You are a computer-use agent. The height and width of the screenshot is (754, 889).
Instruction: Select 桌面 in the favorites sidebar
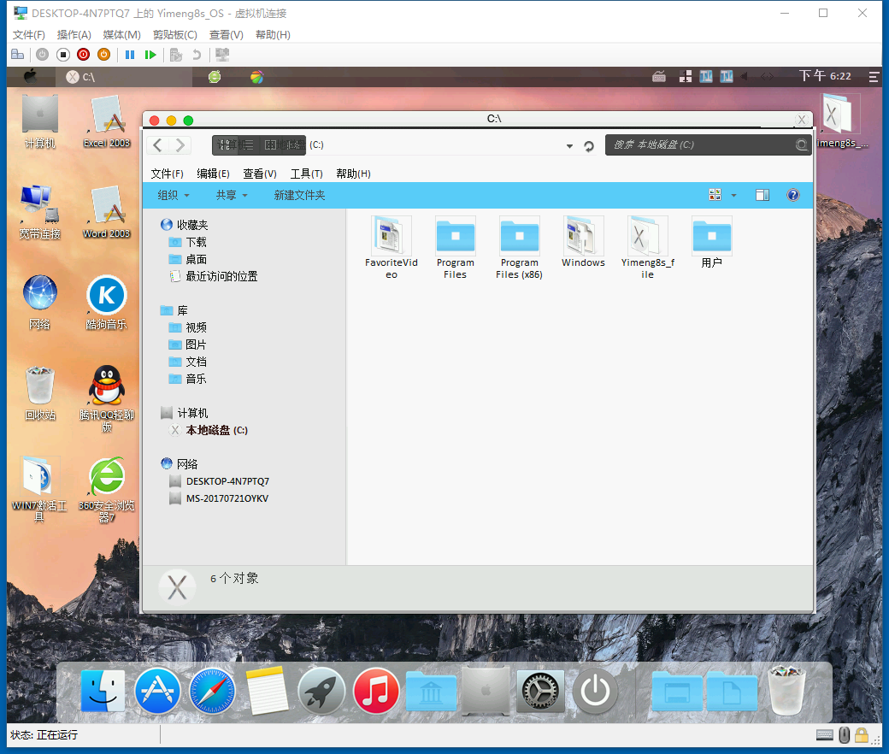click(x=196, y=259)
